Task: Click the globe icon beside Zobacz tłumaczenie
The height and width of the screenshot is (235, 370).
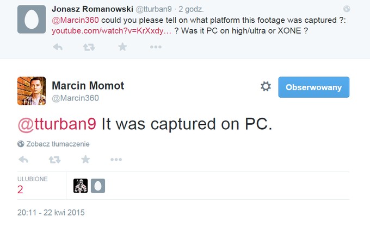Action: click(21, 144)
